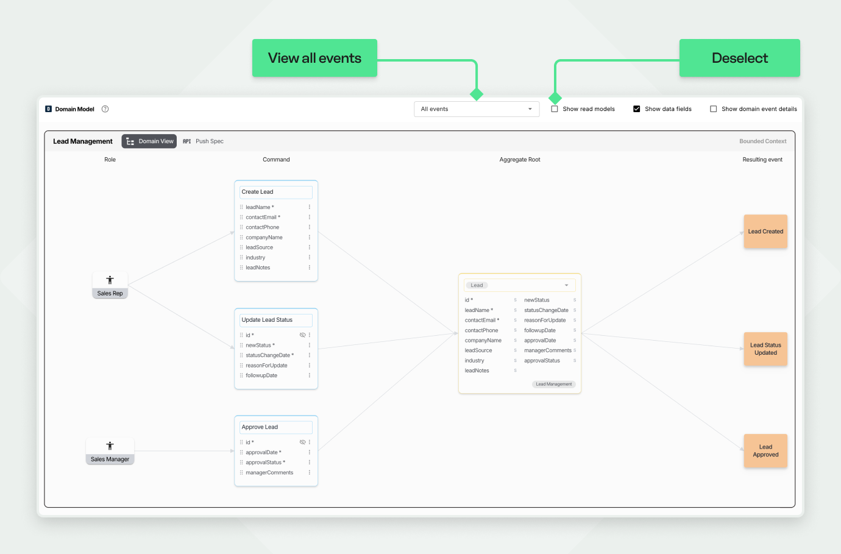Select the Lead Created event card
The width and height of the screenshot is (841, 554).
point(765,232)
